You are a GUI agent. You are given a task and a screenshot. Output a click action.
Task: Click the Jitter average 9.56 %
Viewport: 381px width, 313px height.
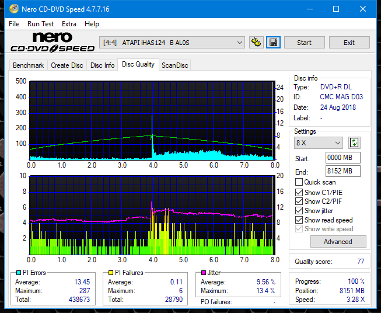tap(266, 282)
